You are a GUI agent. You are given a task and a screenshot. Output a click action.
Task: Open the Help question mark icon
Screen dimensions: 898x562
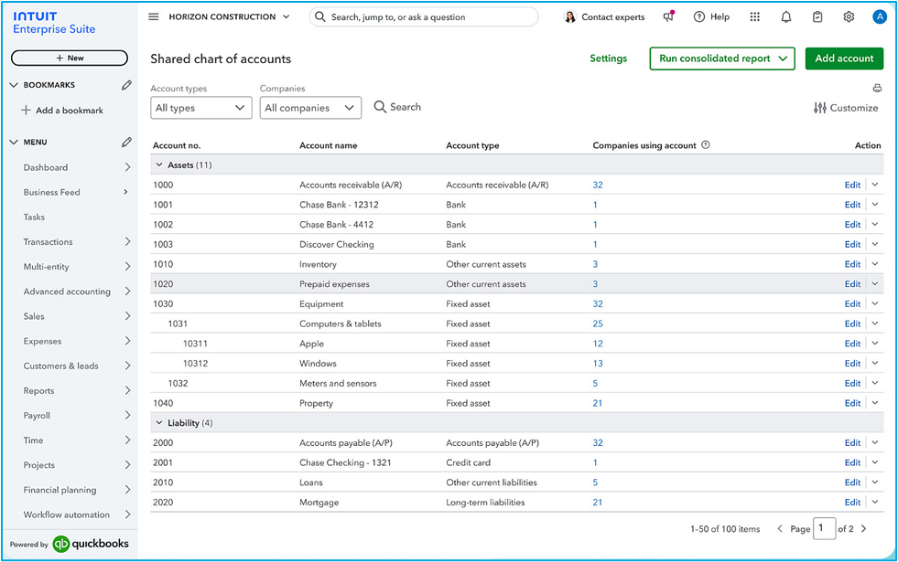tap(698, 17)
